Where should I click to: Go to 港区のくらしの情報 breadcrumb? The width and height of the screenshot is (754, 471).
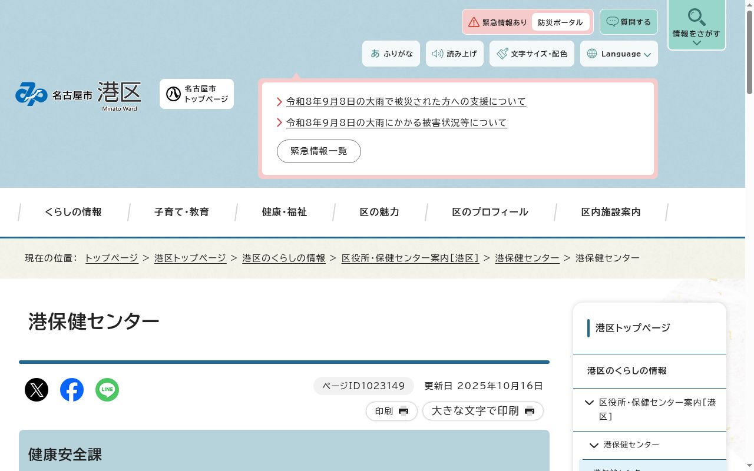click(x=284, y=258)
